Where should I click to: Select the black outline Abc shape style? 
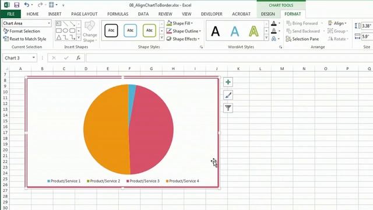[x=111, y=30]
